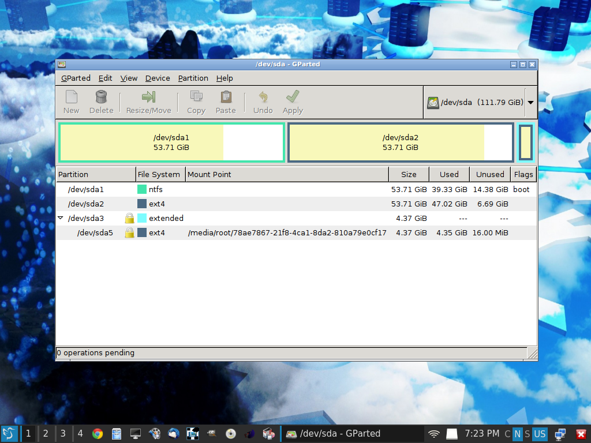Click the hard disk icon beside /dev/sda selector
Viewport: 591px width, 443px height.
433,103
